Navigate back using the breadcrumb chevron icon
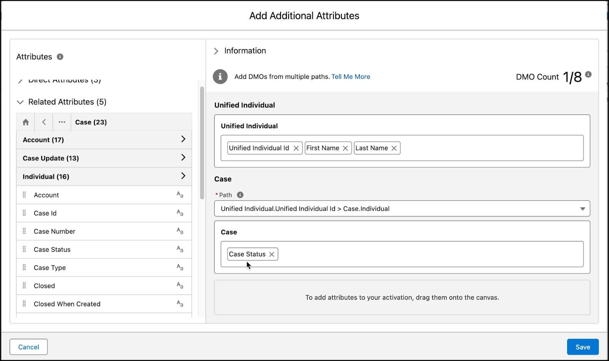Viewport: 609px width, 361px height. tap(43, 122)
